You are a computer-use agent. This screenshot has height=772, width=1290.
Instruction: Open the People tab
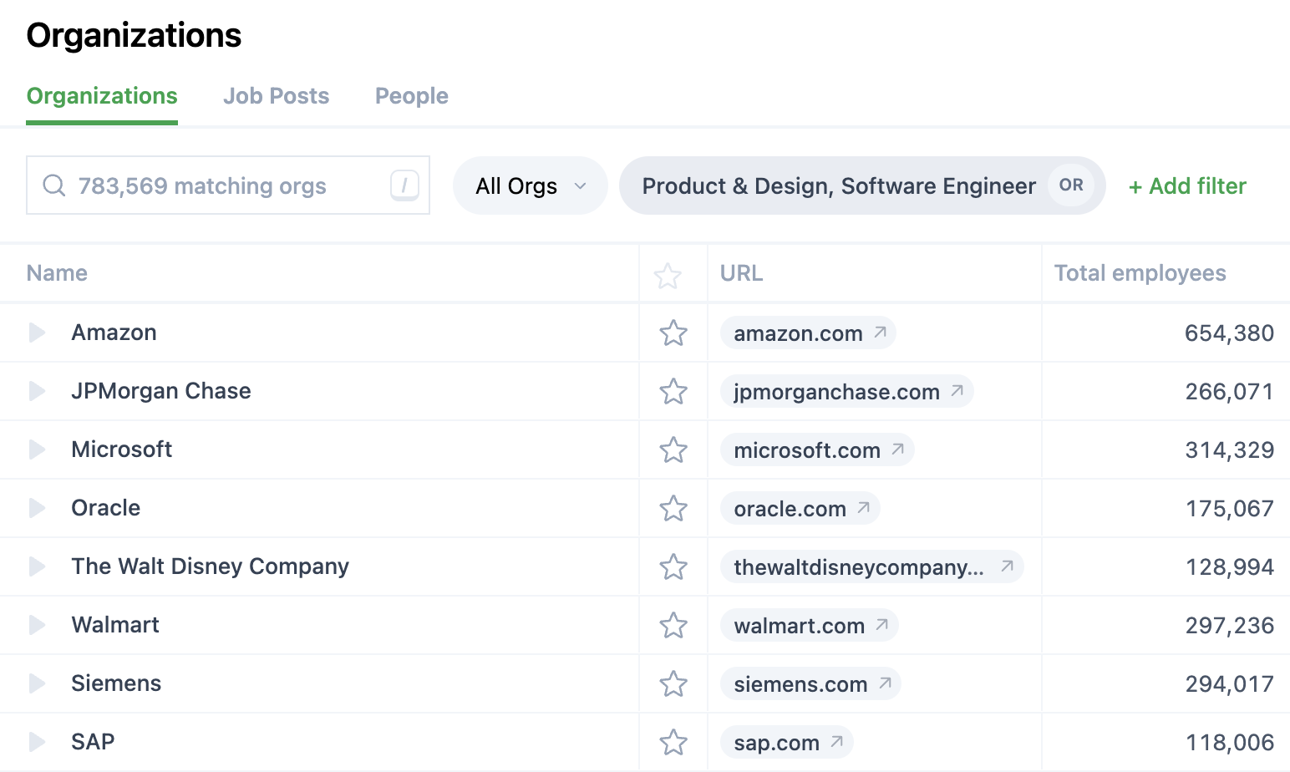(x=411, y=96)
